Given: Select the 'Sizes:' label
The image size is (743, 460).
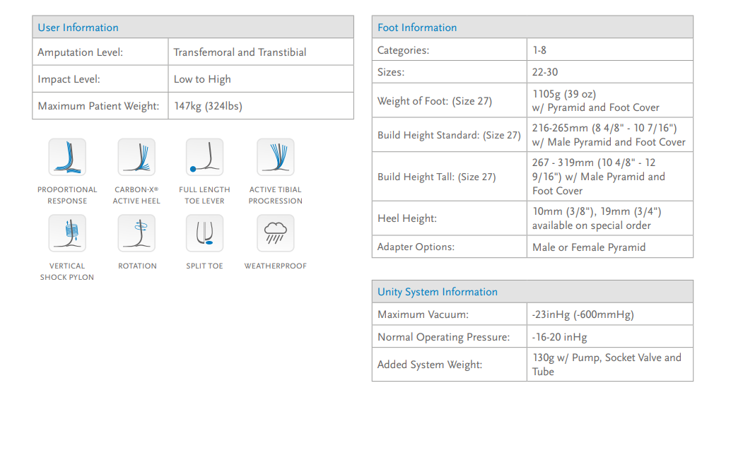Looking at the screenshot, I should pos(391,72).
